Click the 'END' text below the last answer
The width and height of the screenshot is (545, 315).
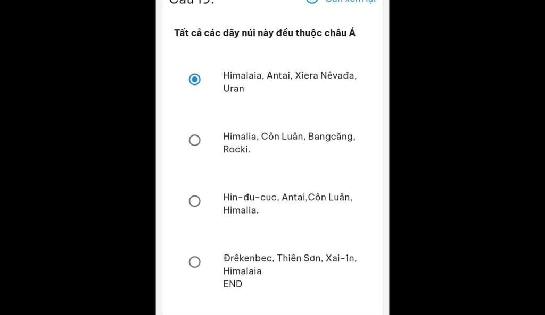click(x=233, y=284)
